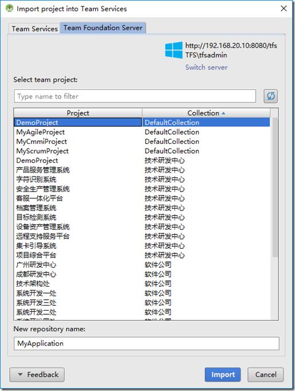Select the MyScrumProject row

[142, 151]
